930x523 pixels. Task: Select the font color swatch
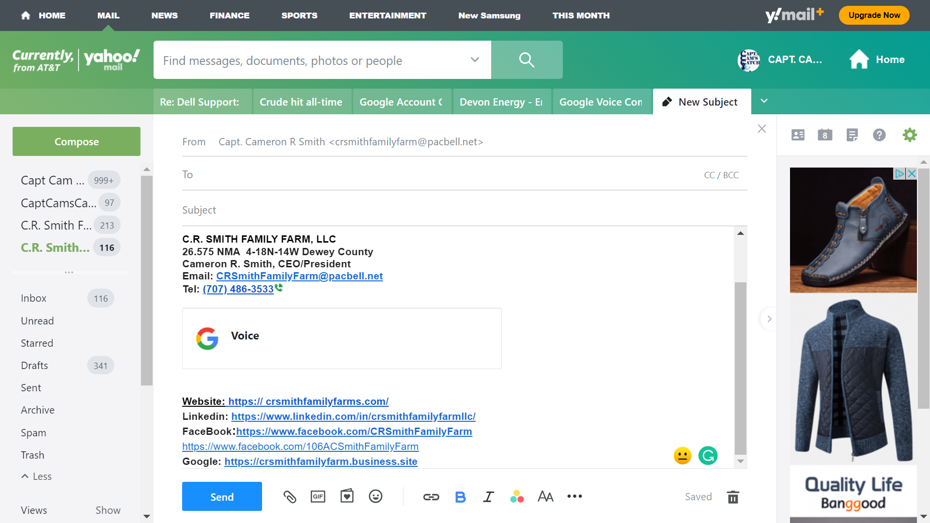517,496
